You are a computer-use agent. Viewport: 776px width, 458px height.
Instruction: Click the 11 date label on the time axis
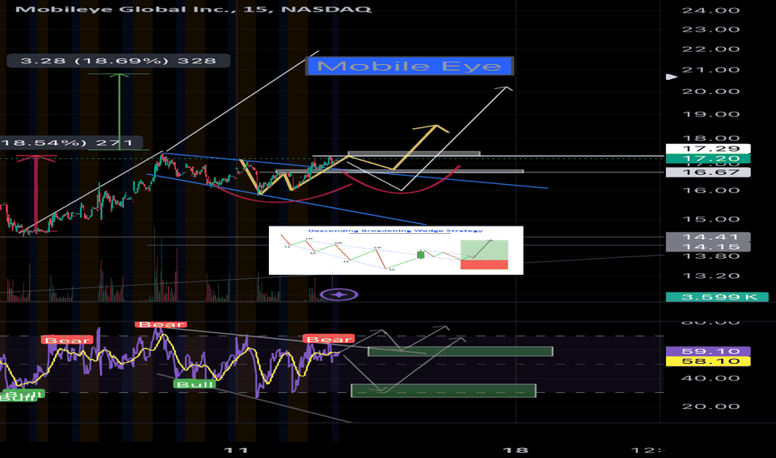[x=236, y=450]
